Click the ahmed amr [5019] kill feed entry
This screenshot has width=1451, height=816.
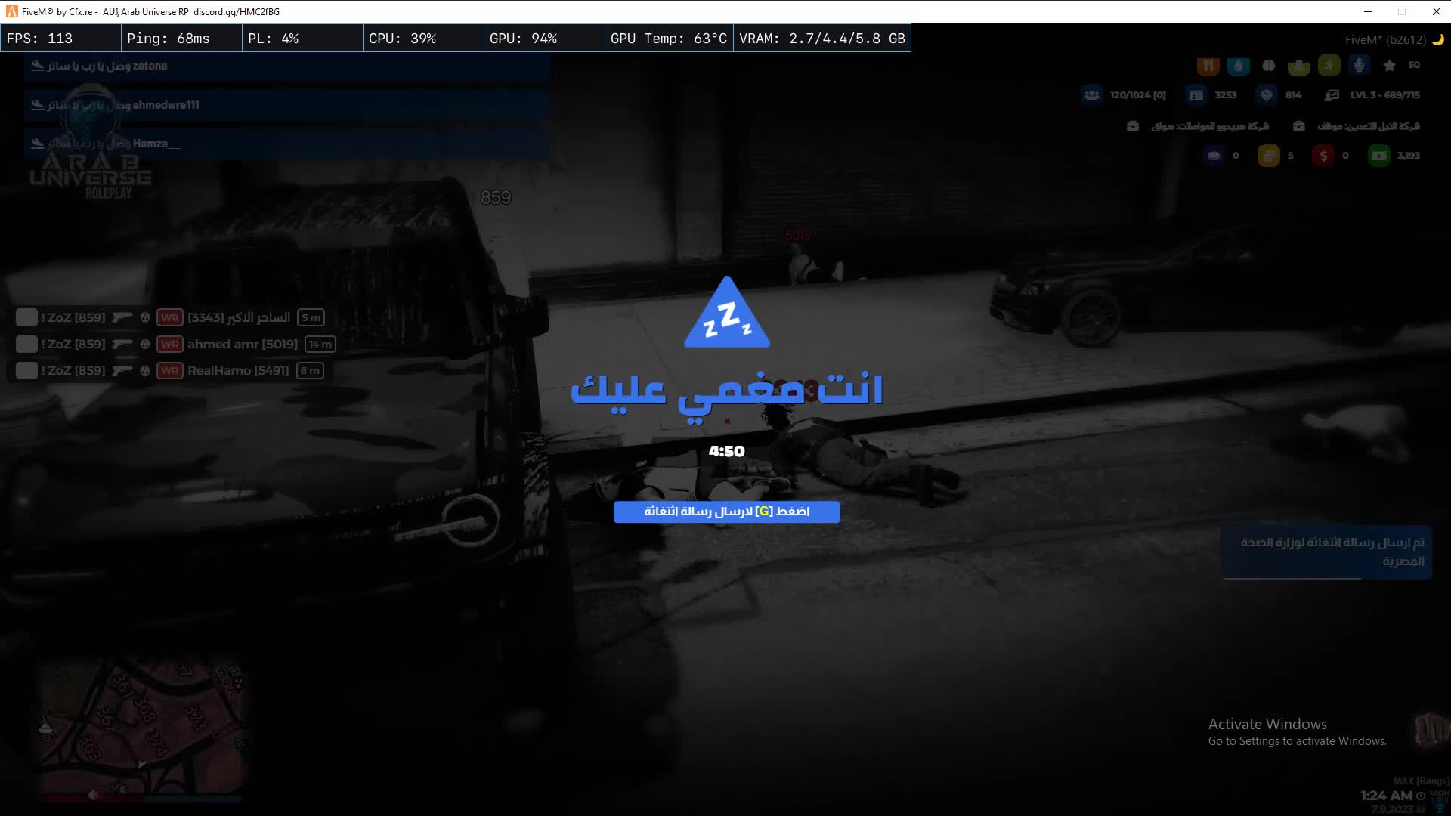(x=242, y=345)
